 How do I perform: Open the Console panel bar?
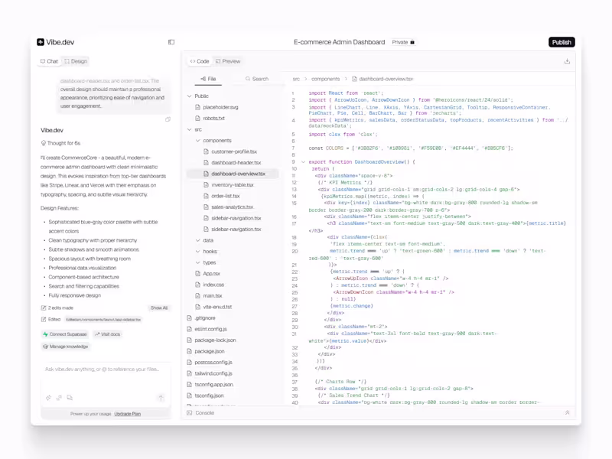tap(378, 412)
